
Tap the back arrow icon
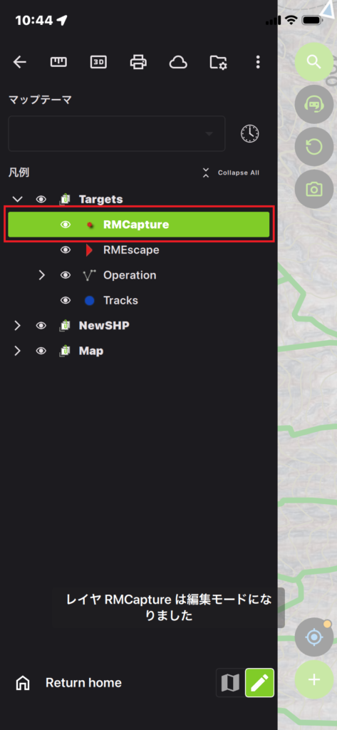19,62
